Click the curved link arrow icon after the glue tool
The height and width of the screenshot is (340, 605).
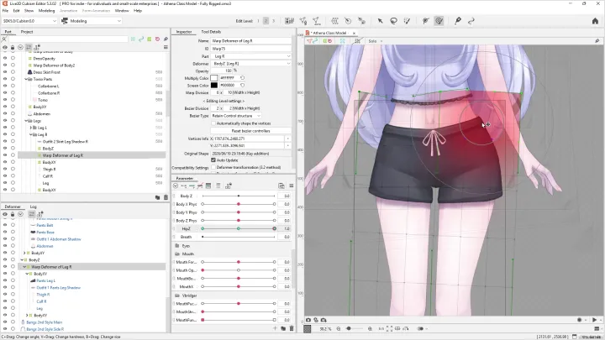[x=471, y=21]
